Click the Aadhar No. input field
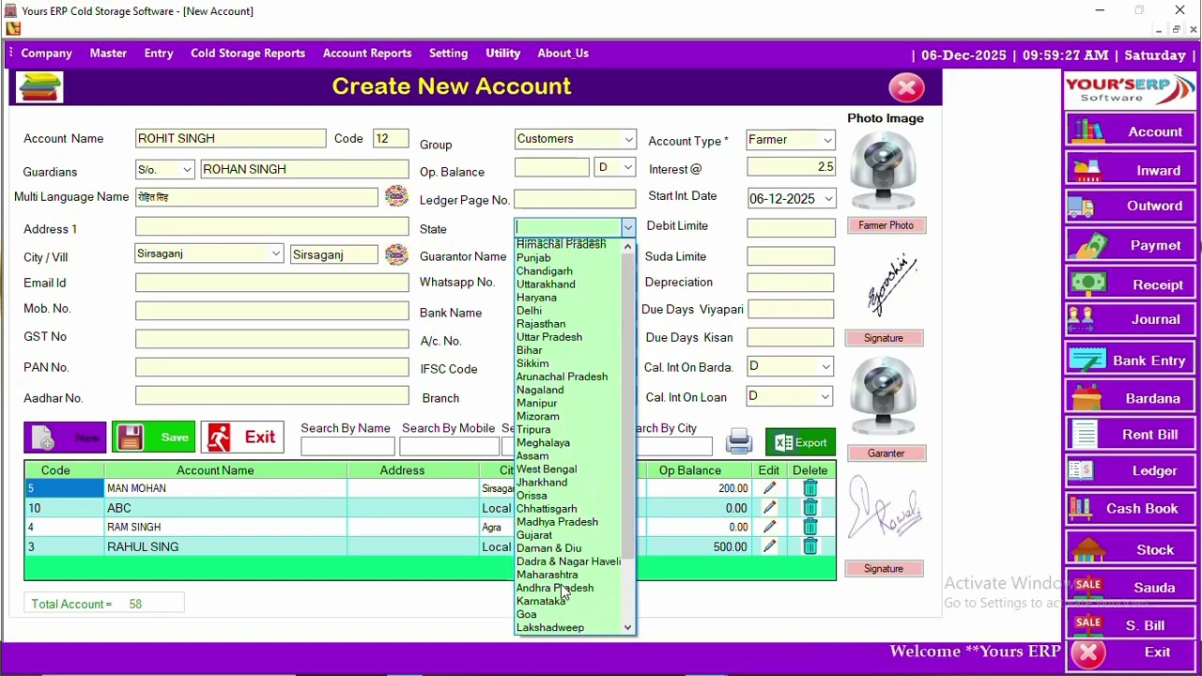1202x676 pixels. point(271,396)
